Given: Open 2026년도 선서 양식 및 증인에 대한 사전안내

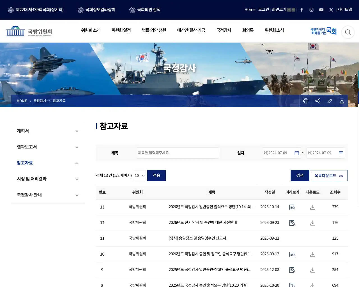Looking at the screenshot, I should click(x=203, y=223).
